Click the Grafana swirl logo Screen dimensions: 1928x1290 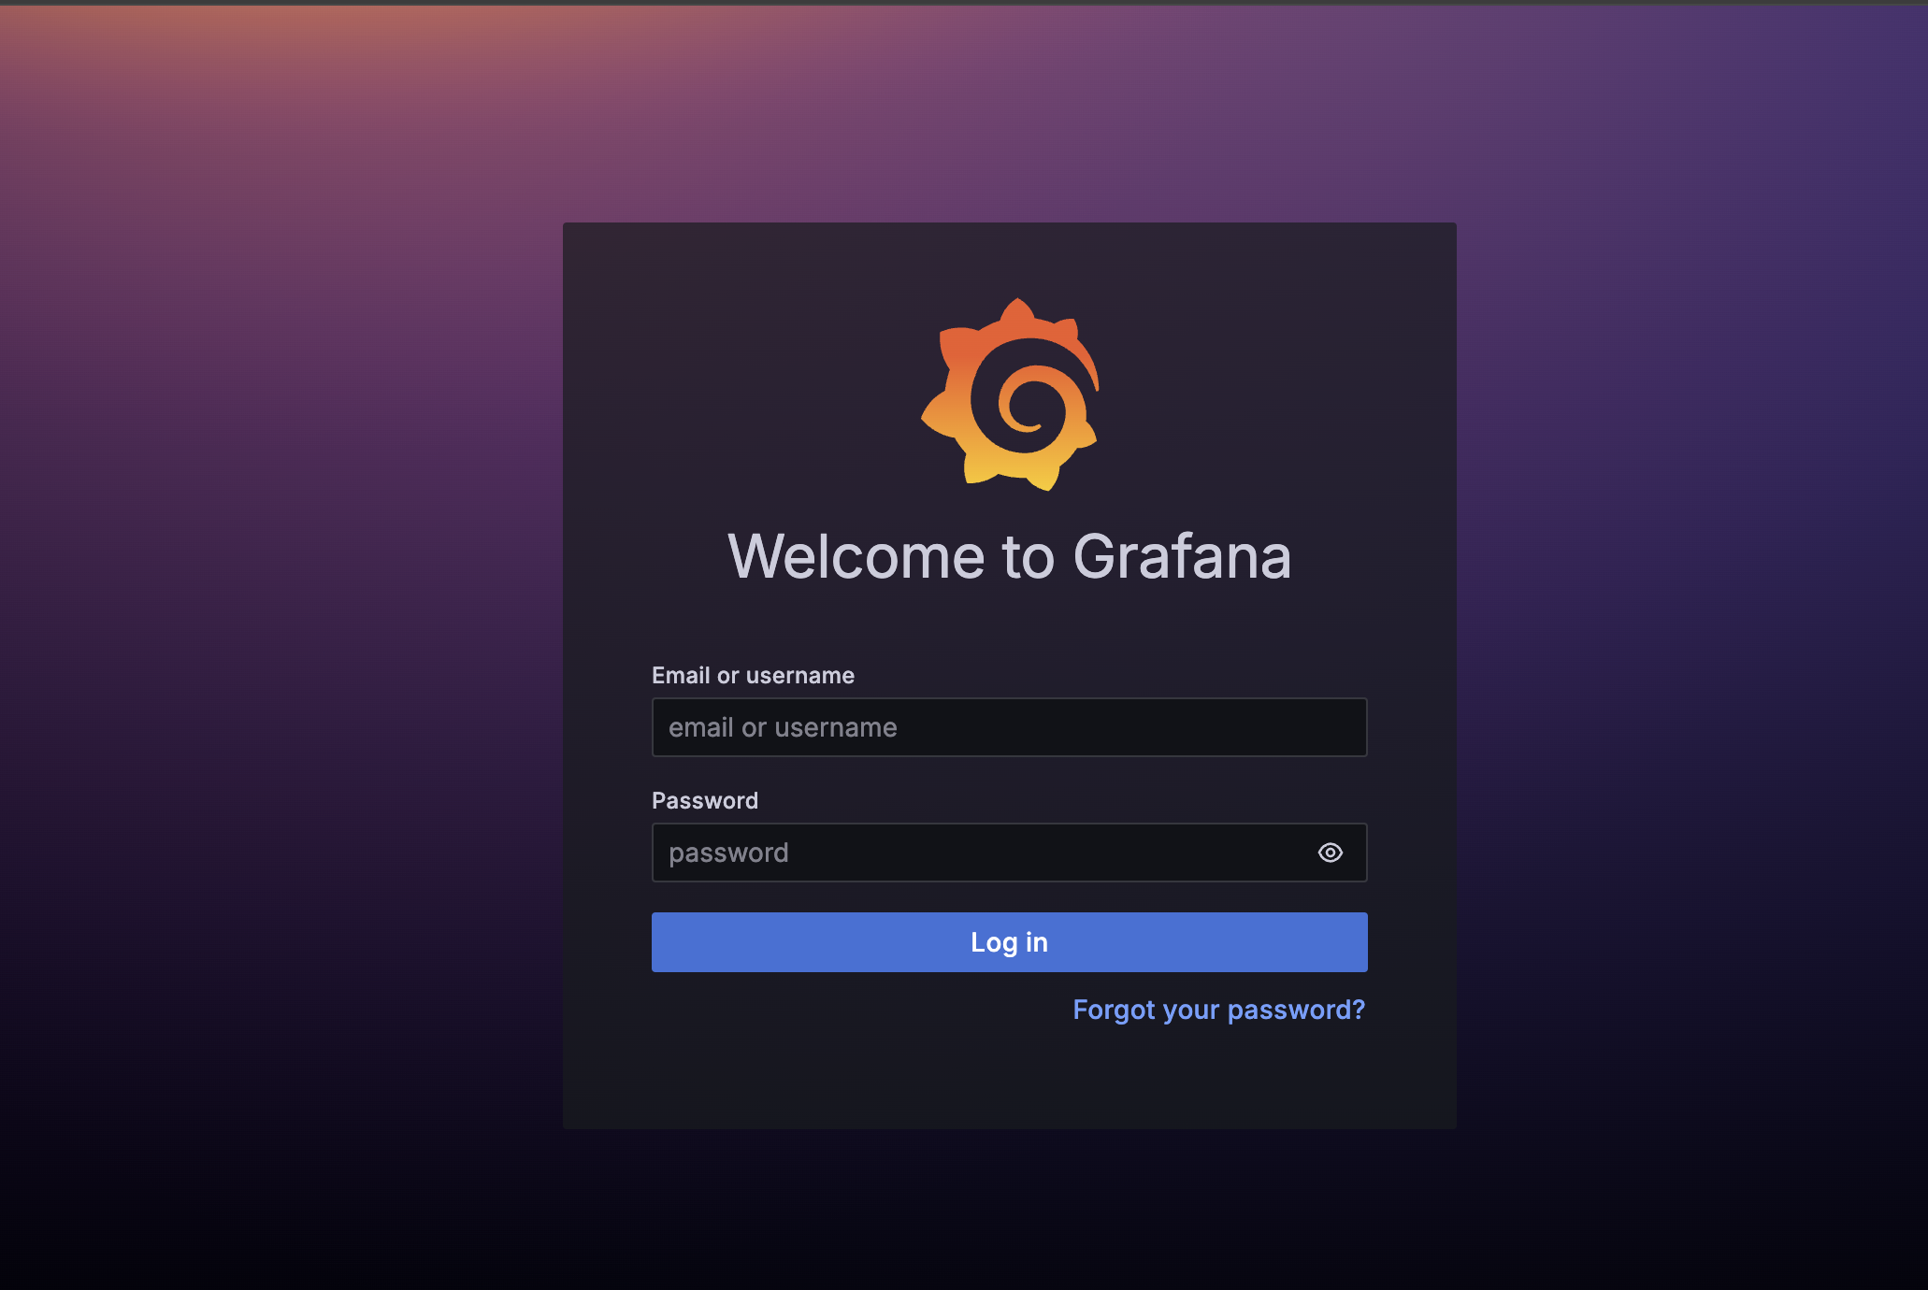[x=1010, y=394]
